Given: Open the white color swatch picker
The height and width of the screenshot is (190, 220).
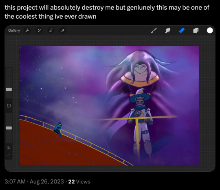Looking at the screenshot, I should pos(210,31).
